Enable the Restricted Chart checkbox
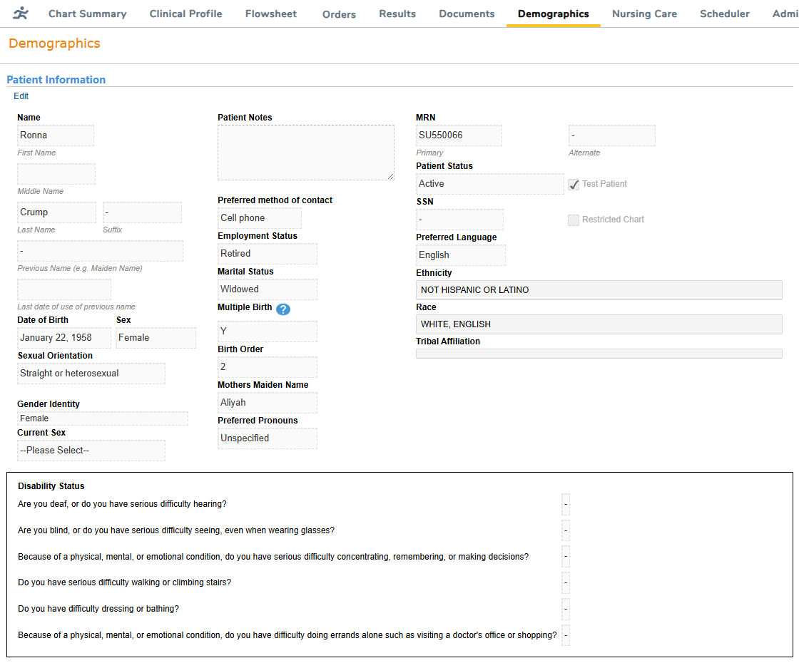 pos(574,220)
